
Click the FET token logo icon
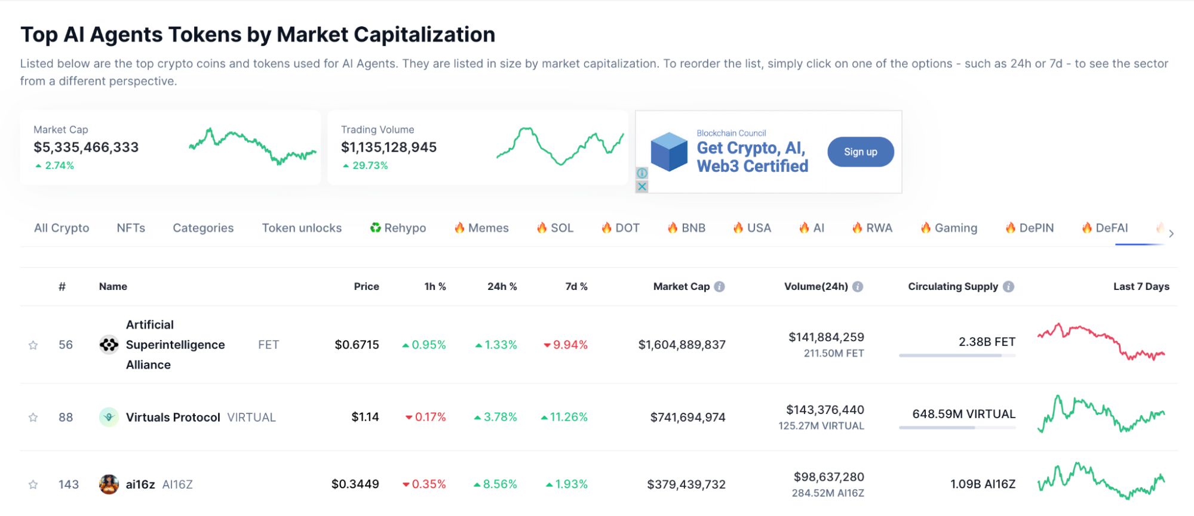point(109,345)
